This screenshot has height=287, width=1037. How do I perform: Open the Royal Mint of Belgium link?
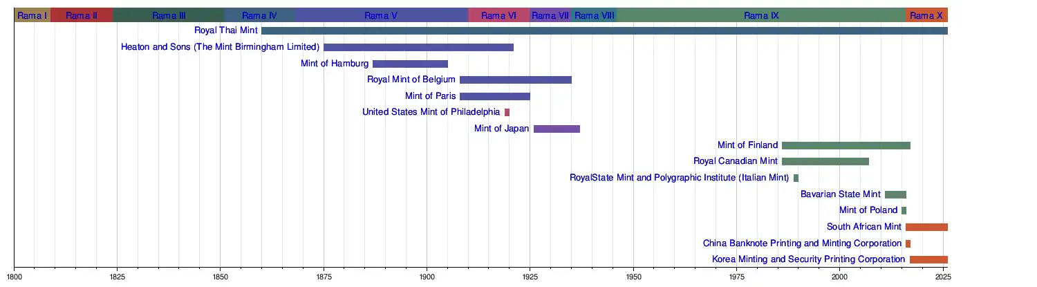click(x=411, y=80)
